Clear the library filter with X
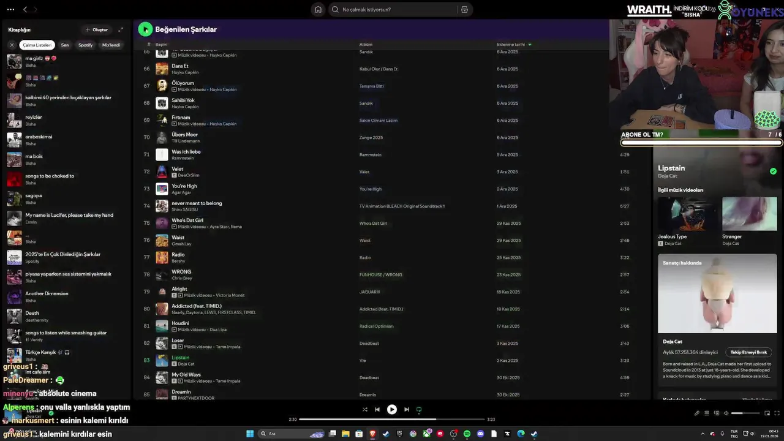The height and width of the screenshot is (441, 784). pos(12,45)
